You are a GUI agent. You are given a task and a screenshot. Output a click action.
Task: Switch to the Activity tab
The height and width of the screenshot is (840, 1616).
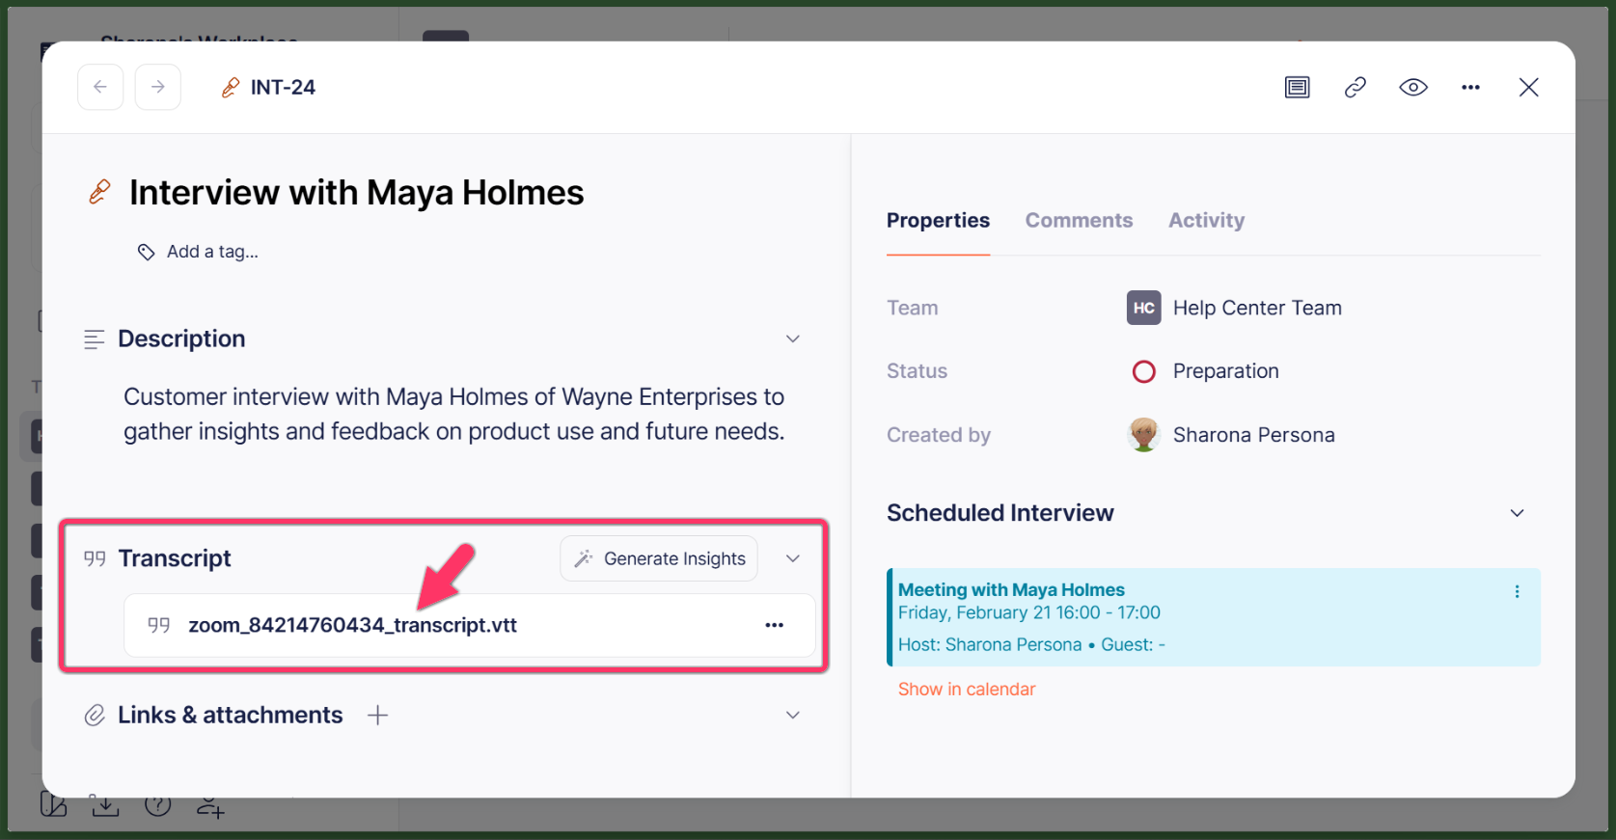click(x=1206, y=220)
